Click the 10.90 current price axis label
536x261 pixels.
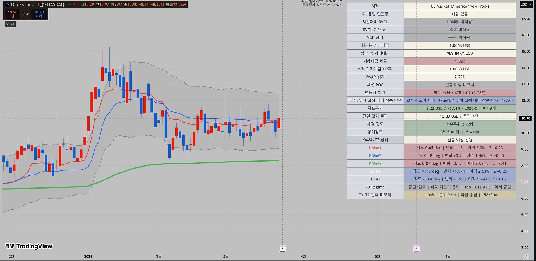[525, 118]
